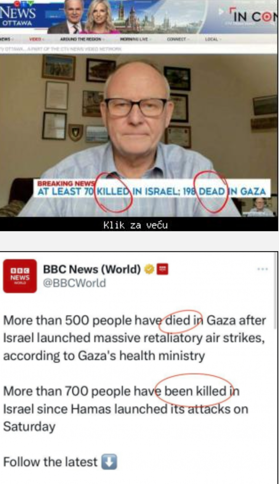This screenshot has height=484, width=279.
Task: Click the gold verified badge beside BBC News
Action: 149,270
